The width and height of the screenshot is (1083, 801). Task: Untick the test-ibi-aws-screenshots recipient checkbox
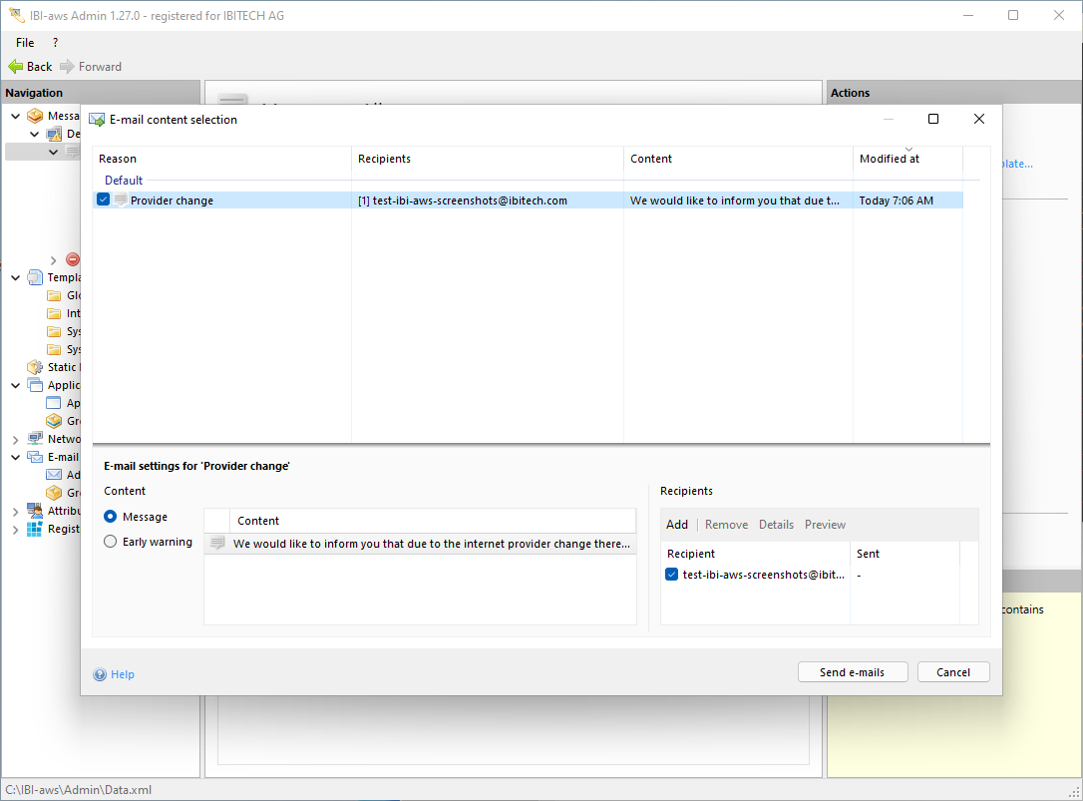[x=671, y=575]
